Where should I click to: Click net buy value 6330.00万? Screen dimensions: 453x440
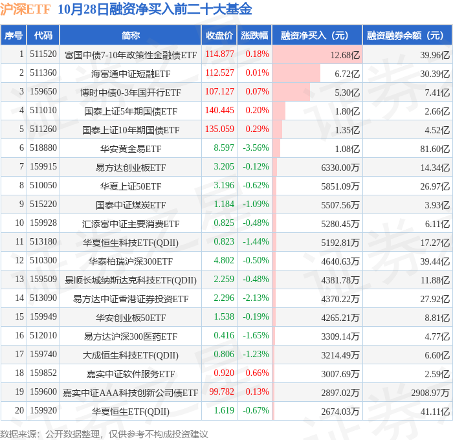(x=340, y=168)
